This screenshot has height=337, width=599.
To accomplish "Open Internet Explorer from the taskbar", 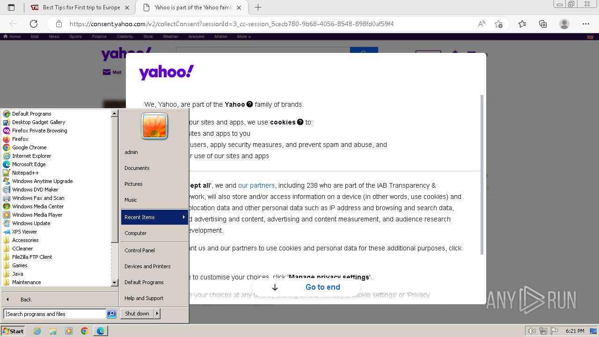I will point(37,331).
